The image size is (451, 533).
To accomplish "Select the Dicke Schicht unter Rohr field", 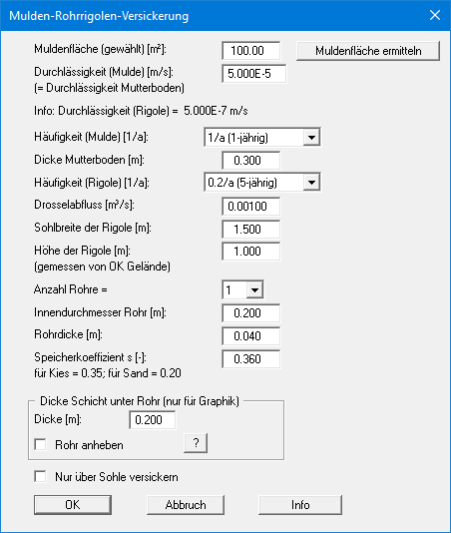I will pyautogui.click(x=153, y=420).
